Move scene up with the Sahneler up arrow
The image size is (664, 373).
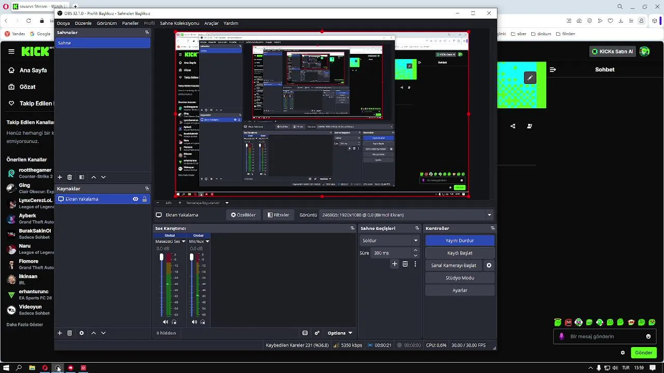[93, 177]
